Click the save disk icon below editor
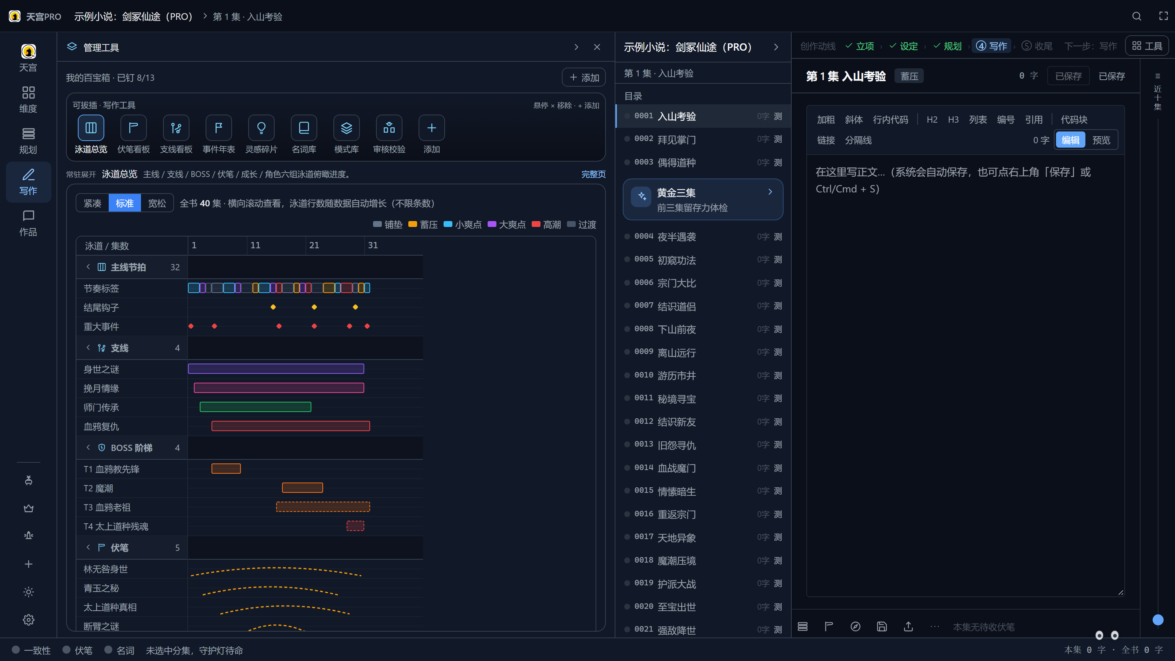The width and height of the screenshot is (1175, 661). pyautogui.click(x=882, y=627)
